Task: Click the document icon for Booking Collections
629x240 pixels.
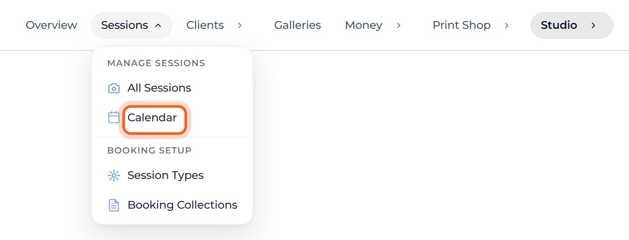Action: (x=113, y=205)
